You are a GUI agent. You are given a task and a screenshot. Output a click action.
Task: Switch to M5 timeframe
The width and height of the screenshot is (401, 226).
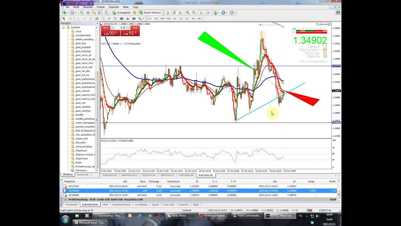156,19
